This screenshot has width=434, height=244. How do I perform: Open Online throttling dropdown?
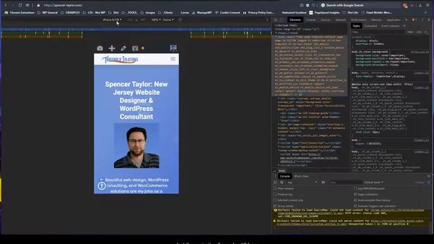point(168,20)
